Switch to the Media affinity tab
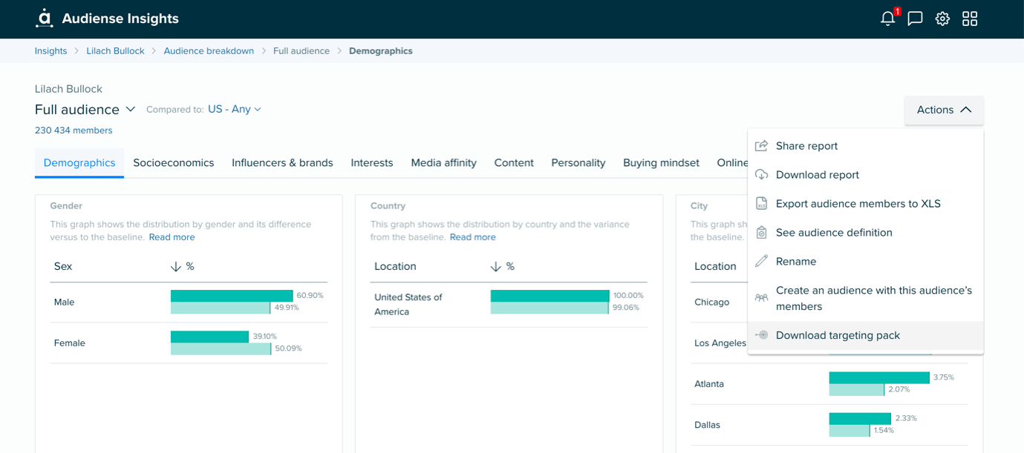 (x=444, y=162)
